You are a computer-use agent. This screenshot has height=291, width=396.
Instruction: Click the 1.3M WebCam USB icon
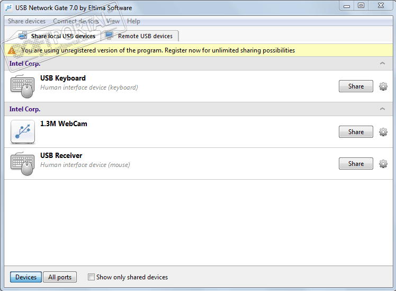[23, 132]
